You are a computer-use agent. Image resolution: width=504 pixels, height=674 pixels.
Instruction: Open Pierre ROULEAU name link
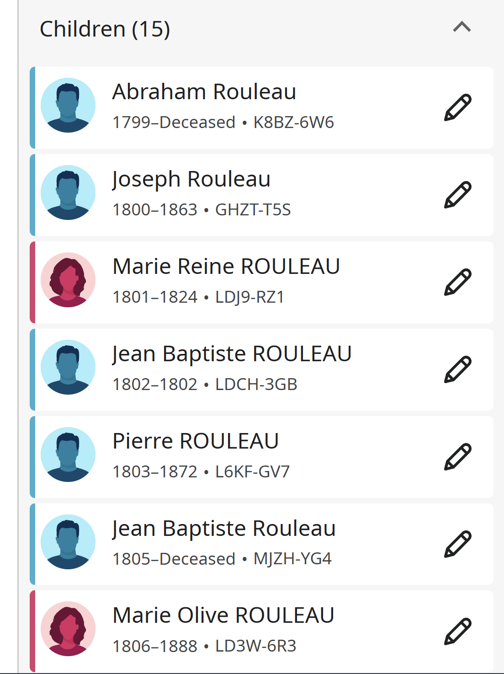(196, 441)
